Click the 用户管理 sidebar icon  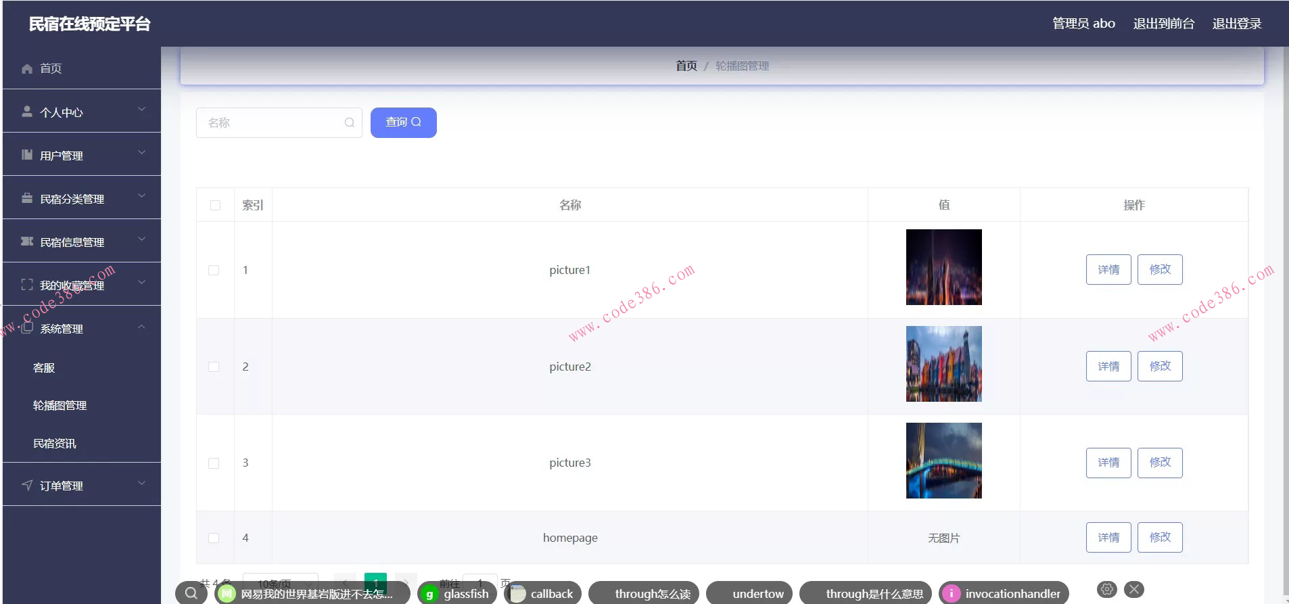tap(27, 155)
